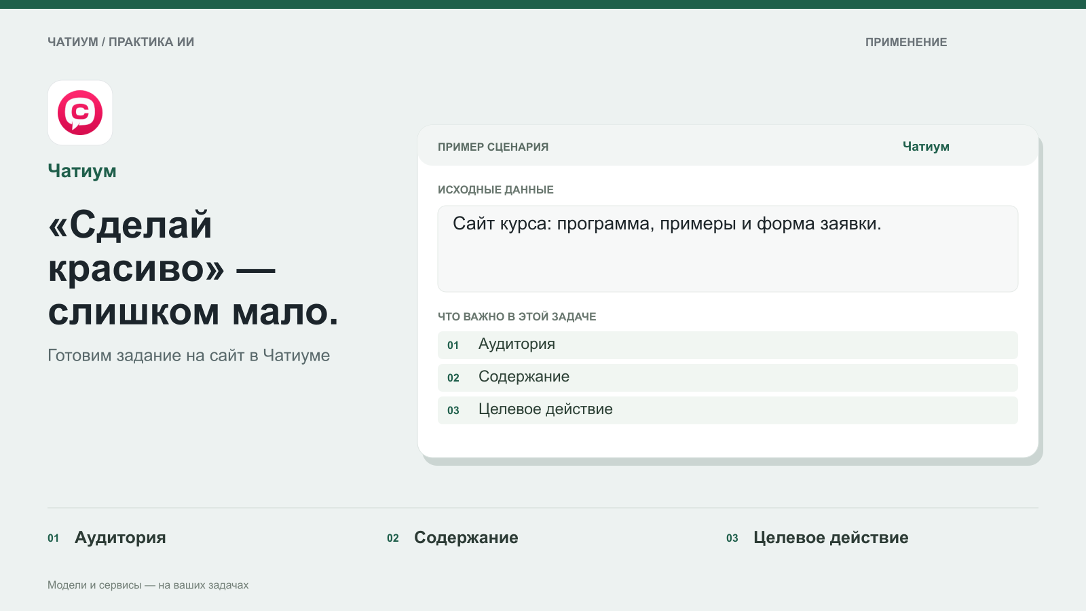Click the 'ЧТО ВАЖНО В ЭТОЙ ЗАДАЧЕ' label
Viewport: 1086px width, 611px height.
coord(517,316)
